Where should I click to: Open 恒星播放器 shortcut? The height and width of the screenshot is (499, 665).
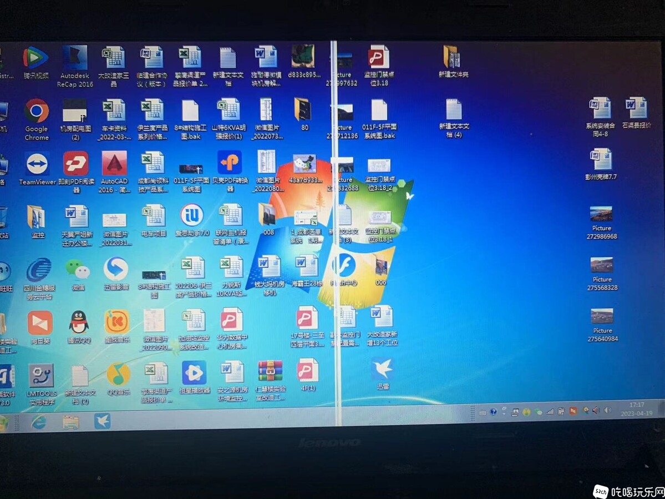click(195, 377)
